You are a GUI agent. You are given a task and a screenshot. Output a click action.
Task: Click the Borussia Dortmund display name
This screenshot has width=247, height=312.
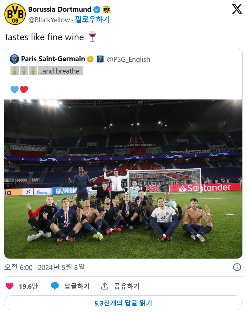pos(60,9)
